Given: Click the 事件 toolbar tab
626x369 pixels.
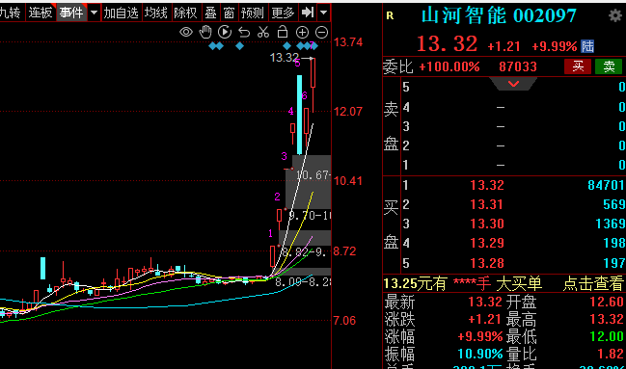Looking at the screenshot, I should pos(71,13).
